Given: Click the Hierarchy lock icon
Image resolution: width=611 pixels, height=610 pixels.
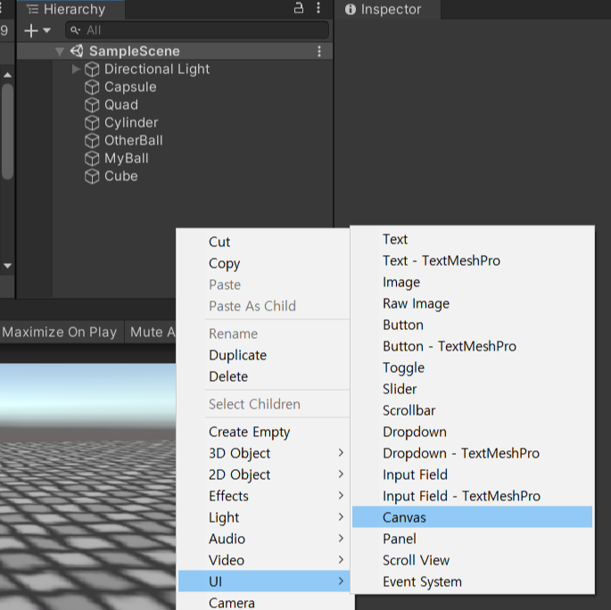Looking at the screenshot, I should (299, 8).
